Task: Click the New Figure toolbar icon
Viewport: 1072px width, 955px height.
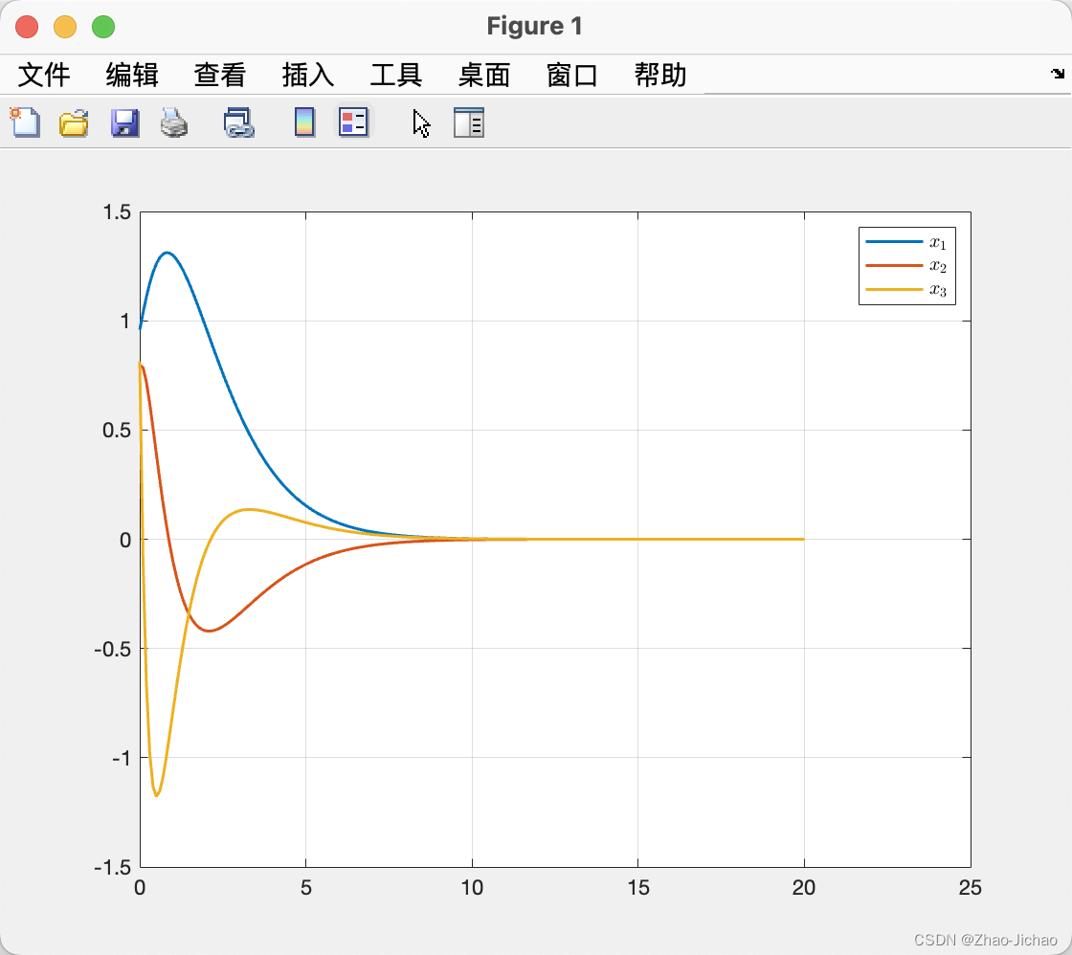Action: click(x=25, y=123)
